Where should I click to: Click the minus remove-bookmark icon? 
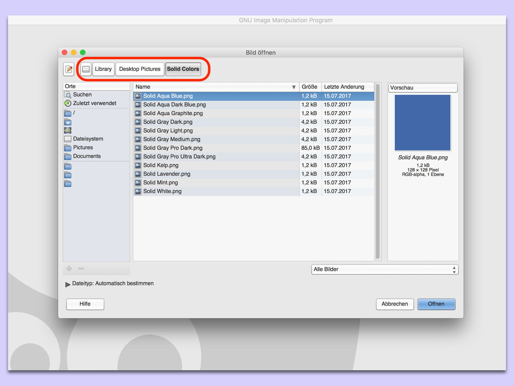(x=81, y=269)
